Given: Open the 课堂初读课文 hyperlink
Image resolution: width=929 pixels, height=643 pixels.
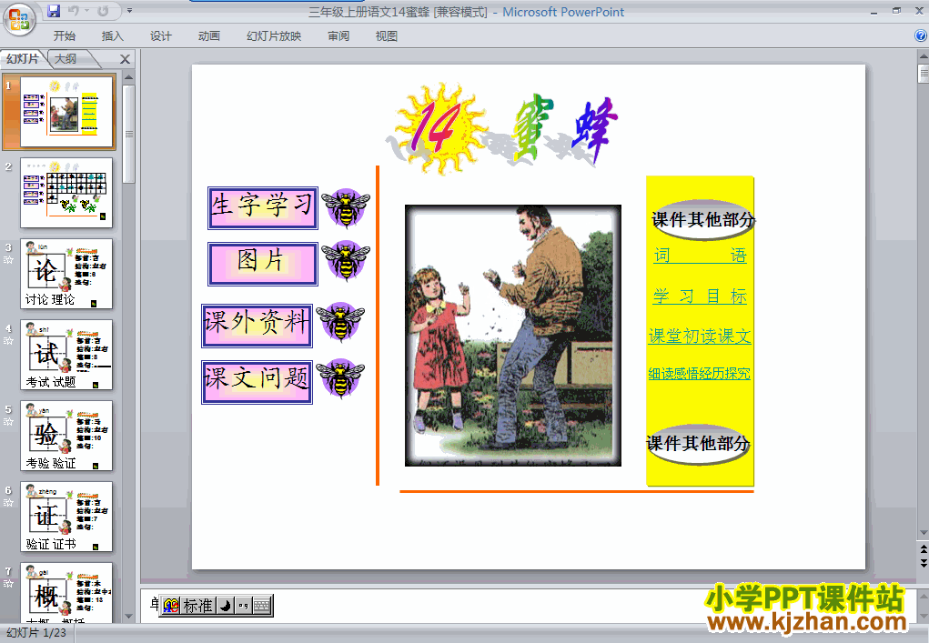Looking at the screenshot, I should [x=700, y=337].
